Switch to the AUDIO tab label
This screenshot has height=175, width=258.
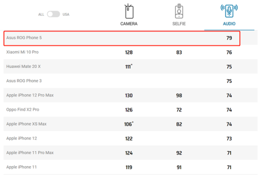229,24
